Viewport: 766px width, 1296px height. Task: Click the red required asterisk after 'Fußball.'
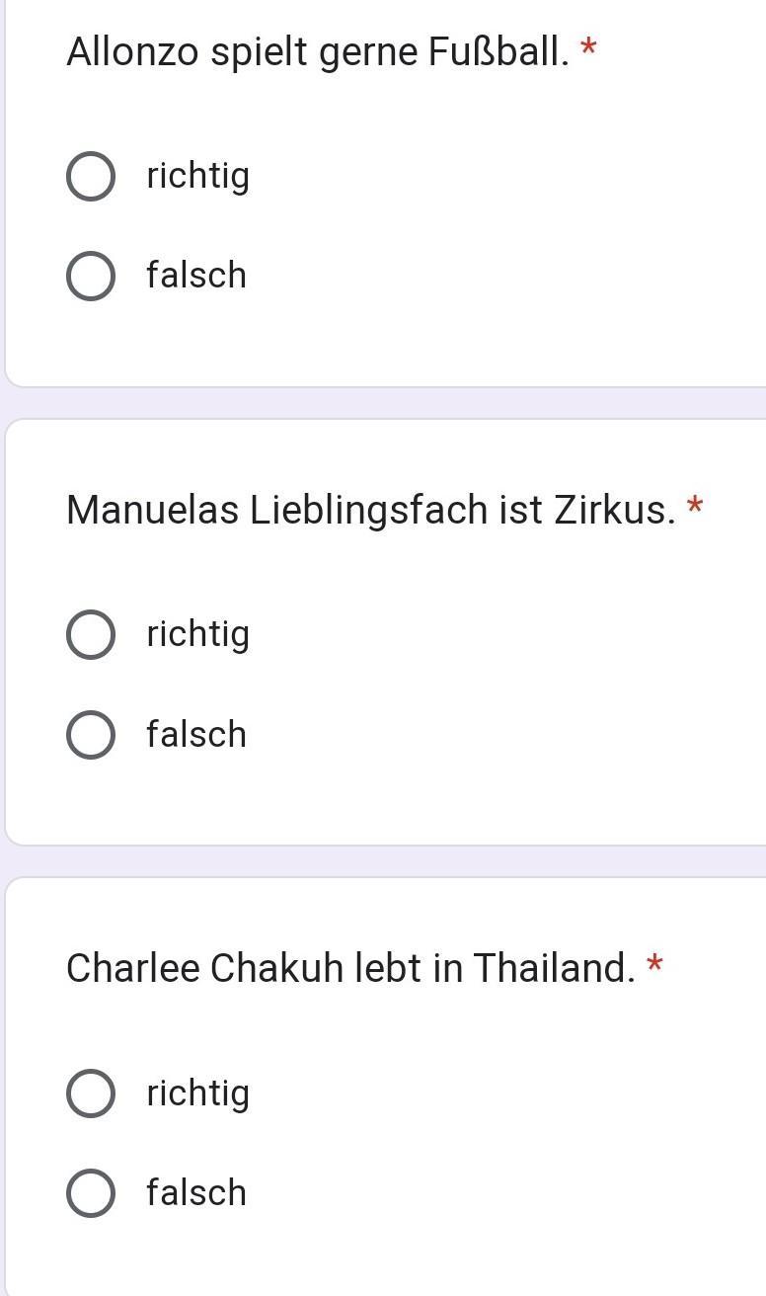[588, 47]
